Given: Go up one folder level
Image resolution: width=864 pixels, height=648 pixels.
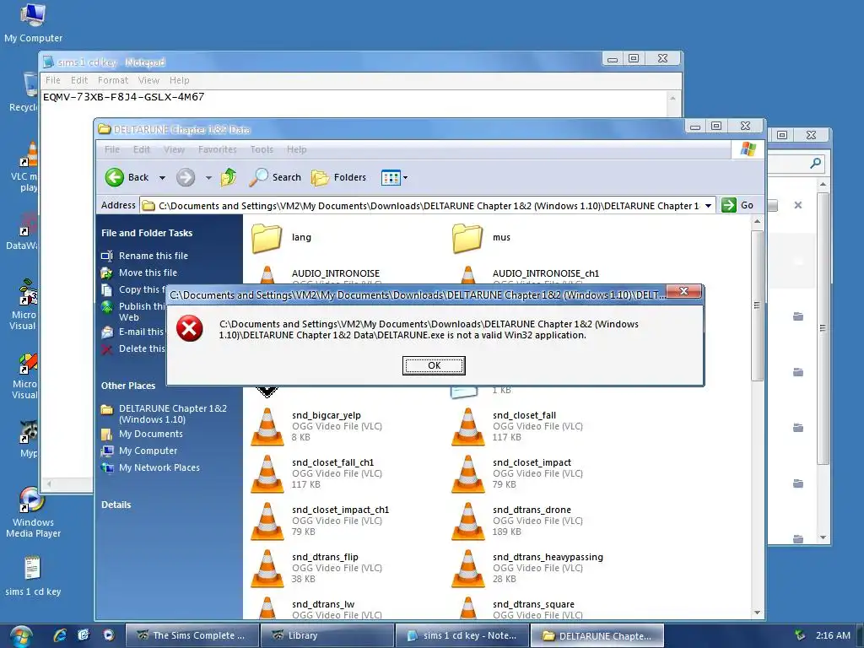Looking at the screenshot, I should (228, 177).
